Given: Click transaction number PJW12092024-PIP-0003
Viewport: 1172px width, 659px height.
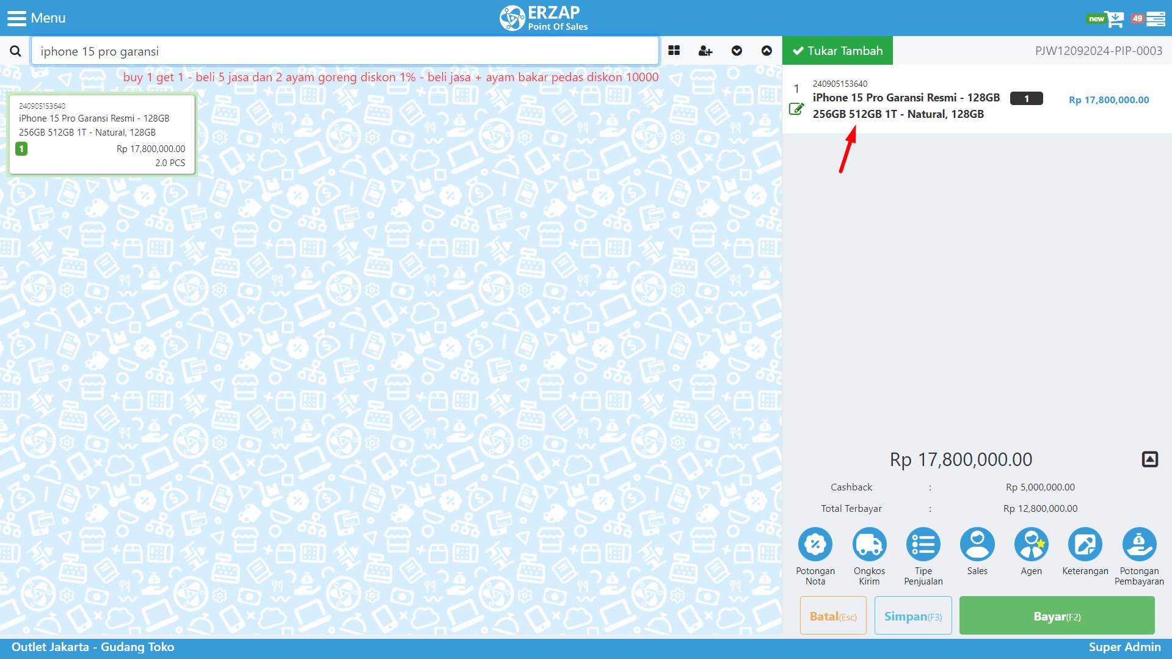Looking at the screenshot, I should 1098,51.
